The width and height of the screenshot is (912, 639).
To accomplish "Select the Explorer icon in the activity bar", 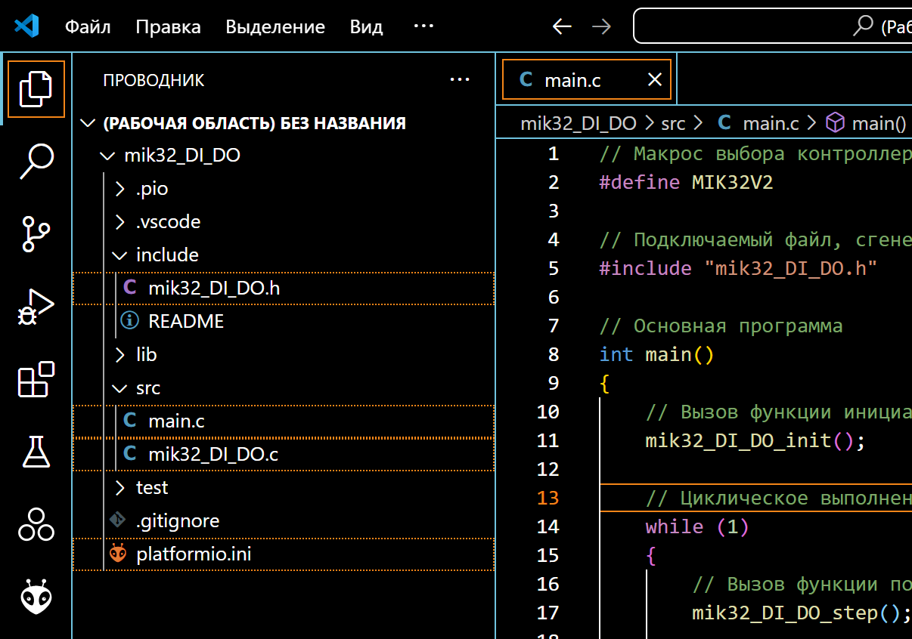I will (x=35, y=89).
